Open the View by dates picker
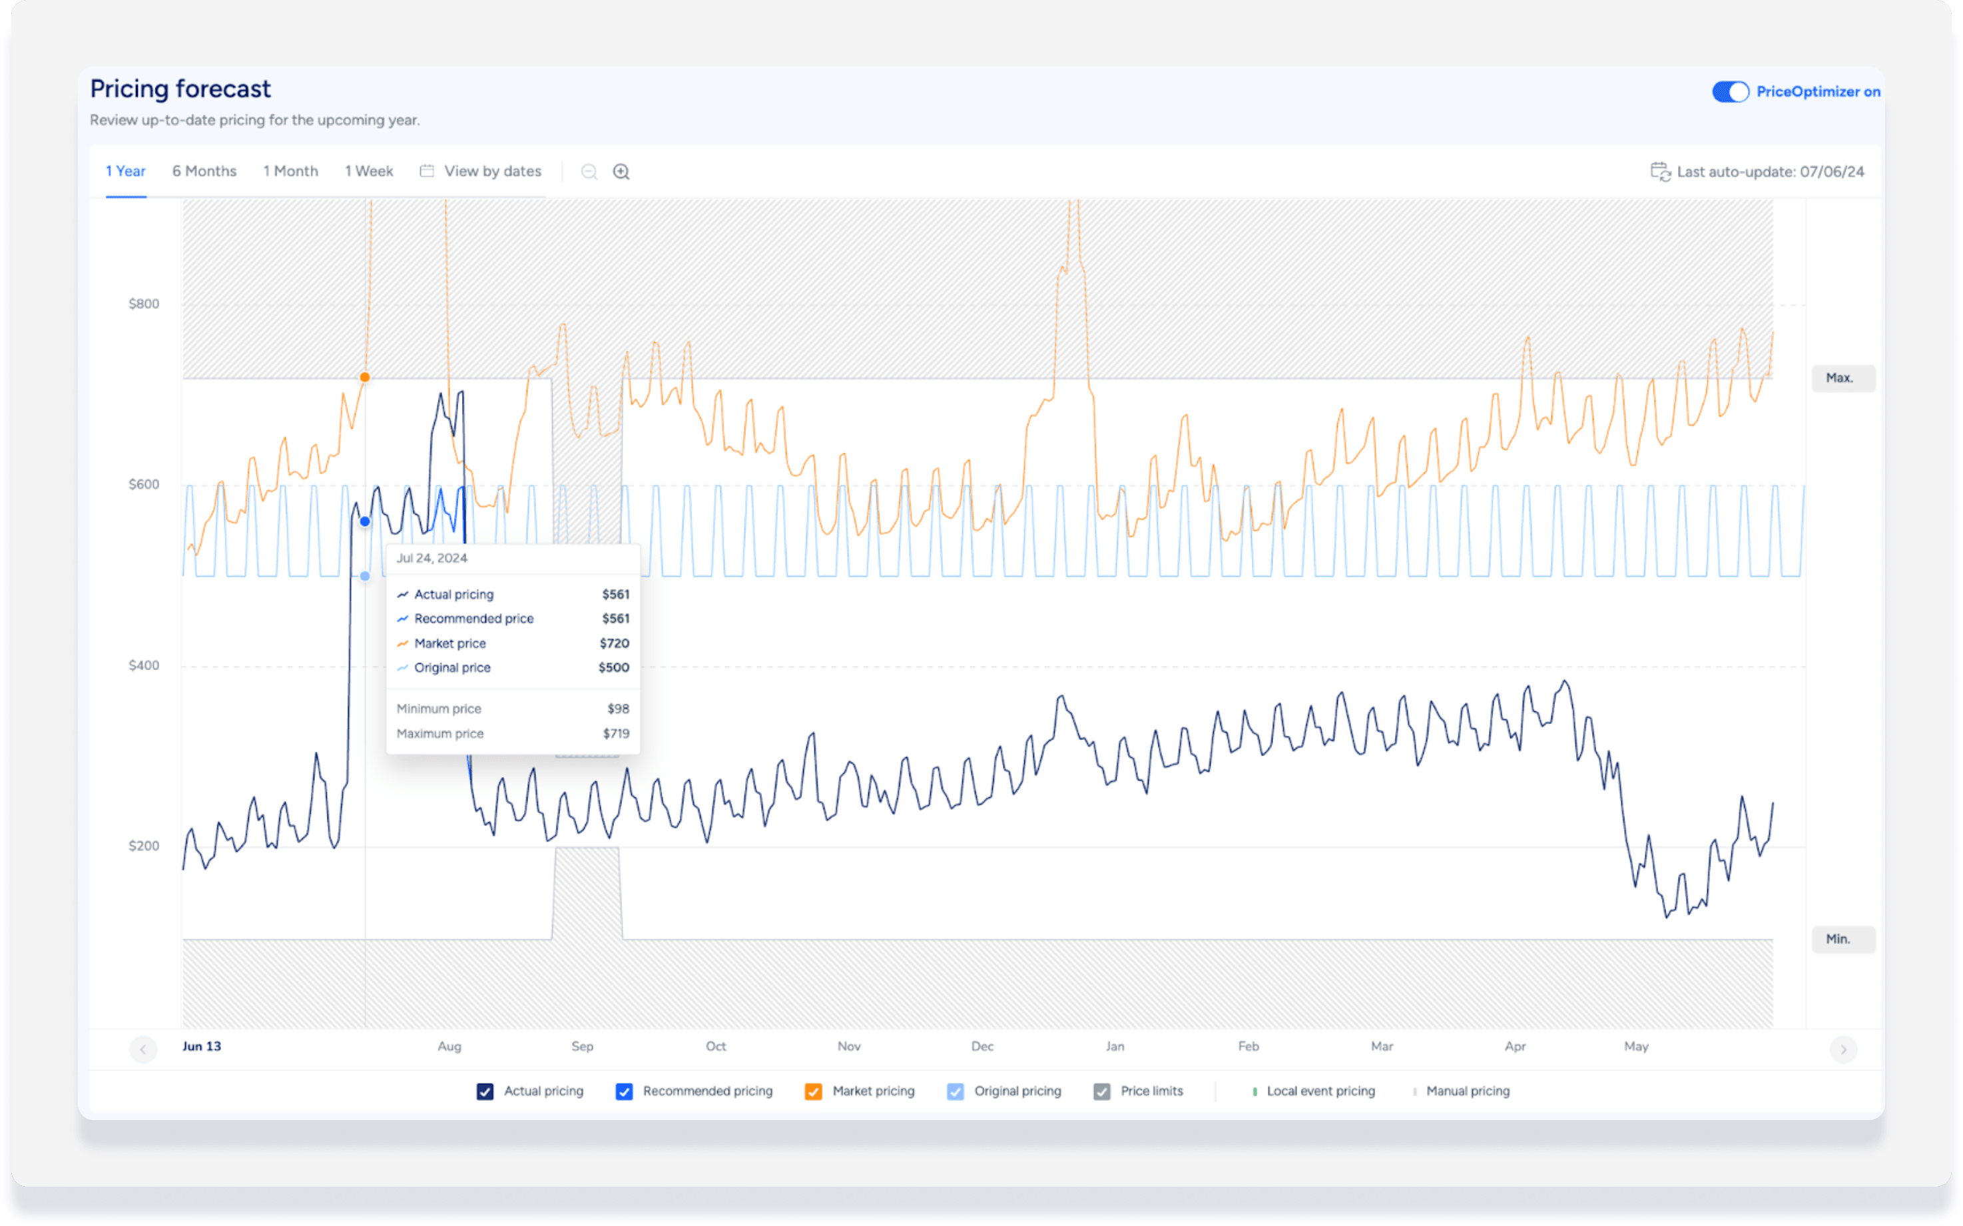Viewport: 1963px width, 1226px height. [x=492, y=171]
